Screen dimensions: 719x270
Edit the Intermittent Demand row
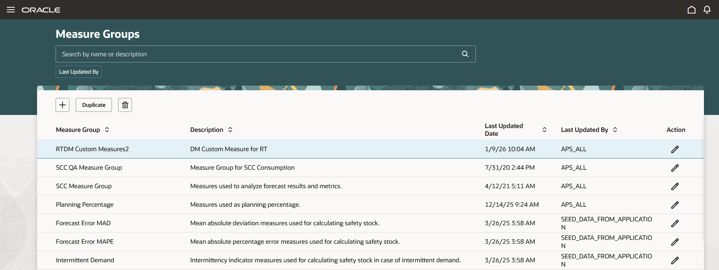[675, 260]
